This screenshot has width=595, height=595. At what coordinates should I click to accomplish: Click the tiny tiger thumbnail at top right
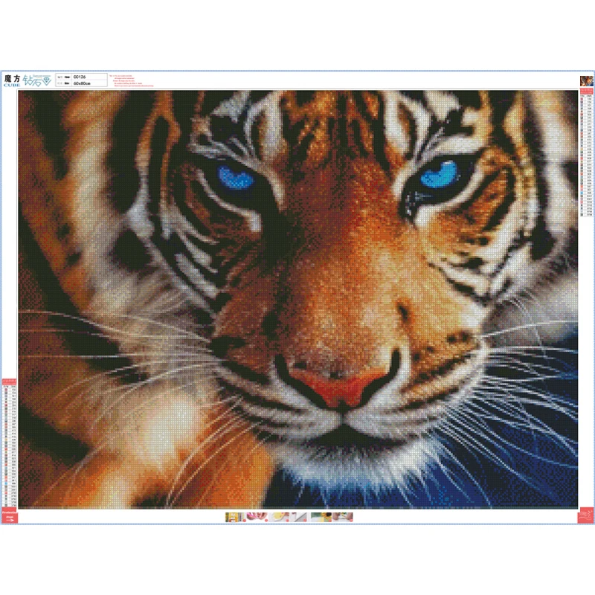(x=586, y=81)
